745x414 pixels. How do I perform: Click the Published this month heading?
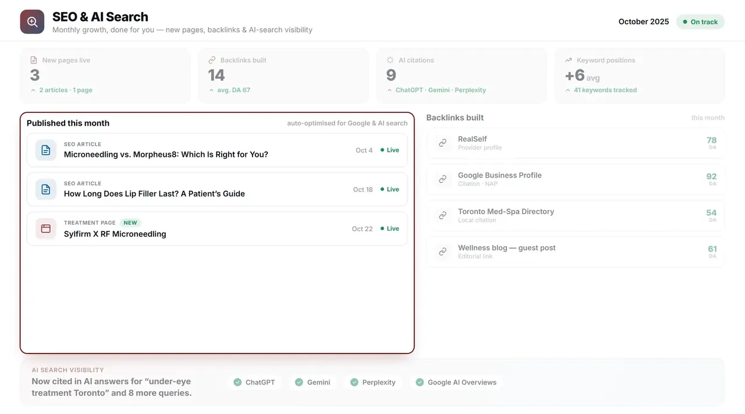(68, 123)
